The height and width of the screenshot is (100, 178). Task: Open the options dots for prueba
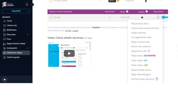coord(158,17)
